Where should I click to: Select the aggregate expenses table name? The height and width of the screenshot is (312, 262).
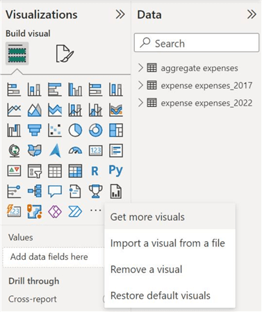tap(199, 68)
